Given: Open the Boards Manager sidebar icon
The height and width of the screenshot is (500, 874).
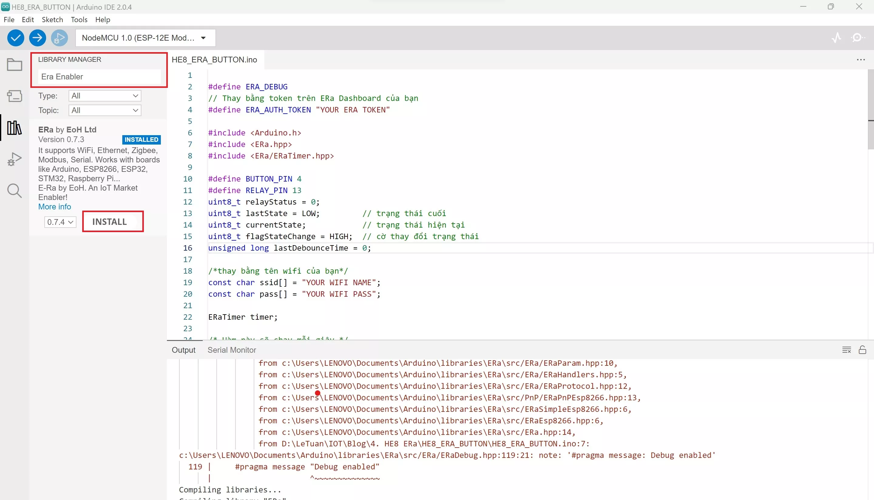Looking at the screenshot, I should pyautogui.click(x=15, y=96).
